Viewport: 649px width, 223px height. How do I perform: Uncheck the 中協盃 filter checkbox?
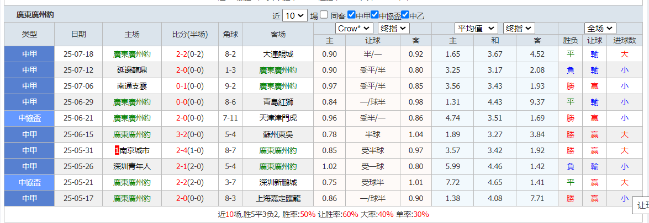pos(375,15)
